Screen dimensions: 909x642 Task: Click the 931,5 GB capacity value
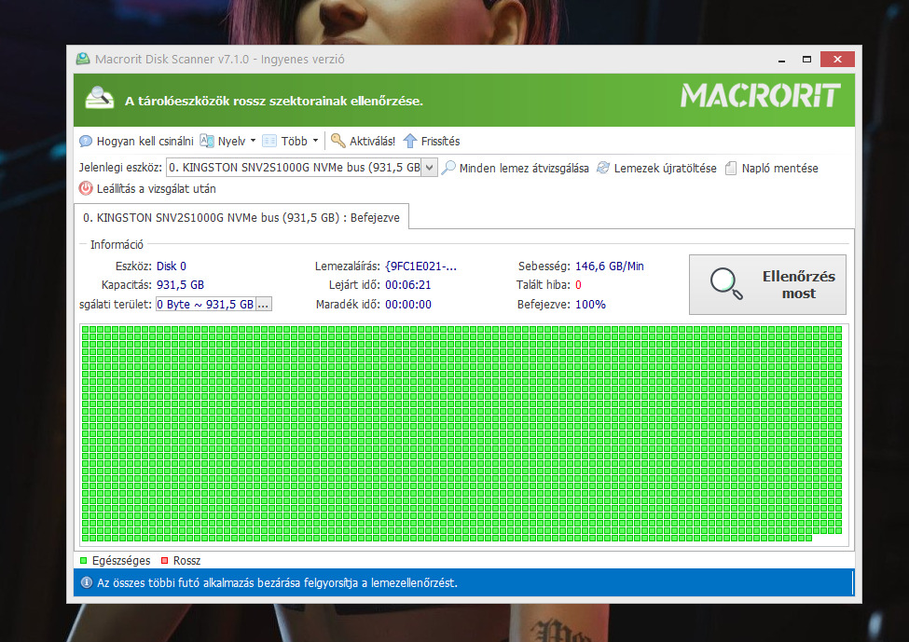click(180, 284)
